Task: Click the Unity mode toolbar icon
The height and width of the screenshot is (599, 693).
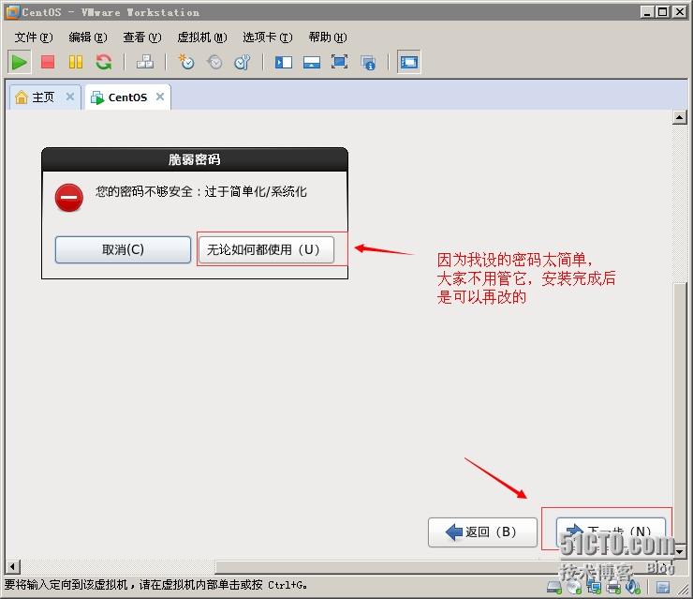Action: 368,63
